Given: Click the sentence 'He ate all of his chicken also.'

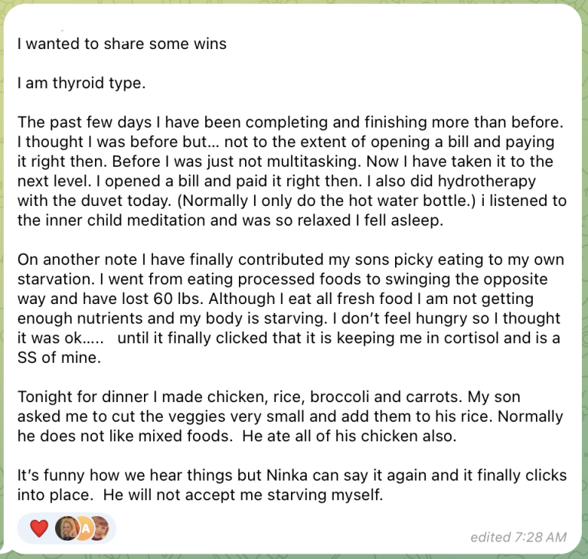Looking at the screenshot, I should coord(349,436).
